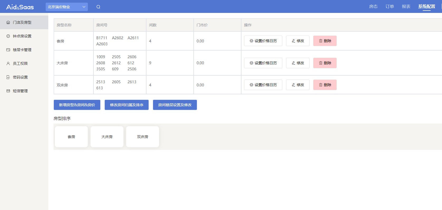Image resolution: width=442 pixels, height=210 pixels.
Task: Open the 订单 tab
Action: coord(389,7)
